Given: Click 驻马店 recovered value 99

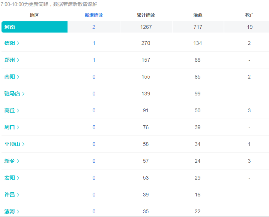Looking at the screenshot, I should (x=197, y=94).
